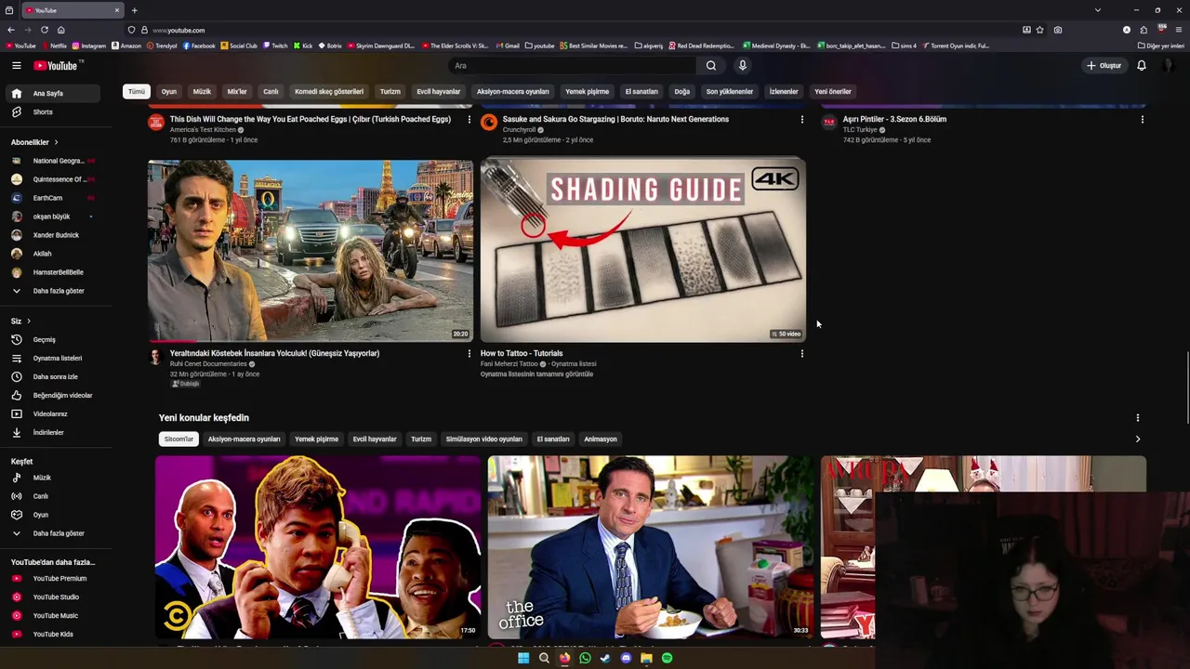Viewport: 1190px width, 669px height.
Task: Open Ruhi Cenet Documentaries channel link
Action: coord(208,364)
